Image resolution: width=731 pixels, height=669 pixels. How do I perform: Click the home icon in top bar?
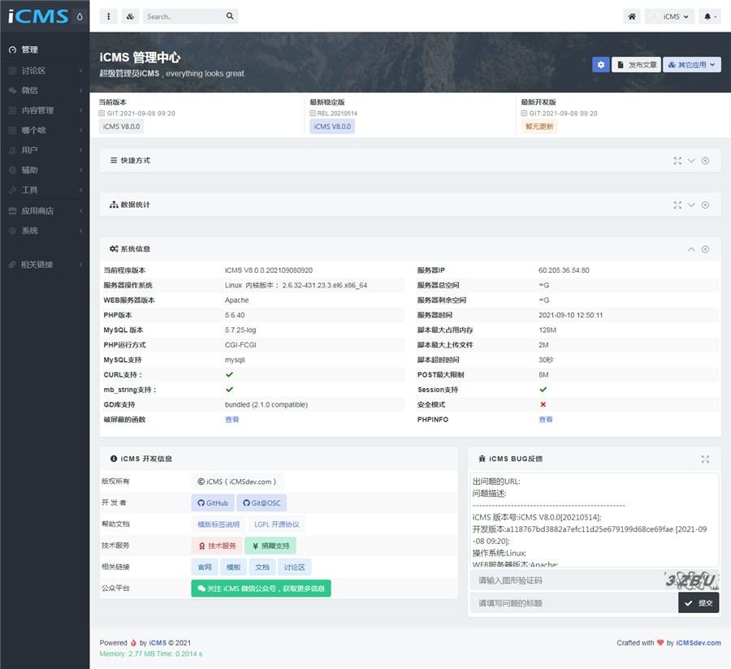coord(631,16)
